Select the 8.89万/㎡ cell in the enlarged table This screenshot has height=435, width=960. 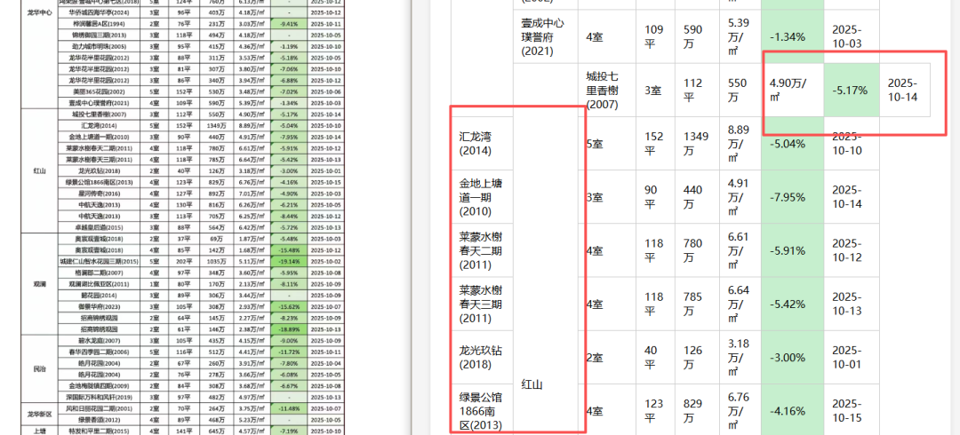click(740, 144)
